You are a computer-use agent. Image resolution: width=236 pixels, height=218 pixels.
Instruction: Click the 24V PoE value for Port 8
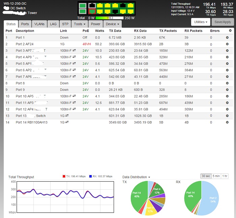[x=86, y=83]
